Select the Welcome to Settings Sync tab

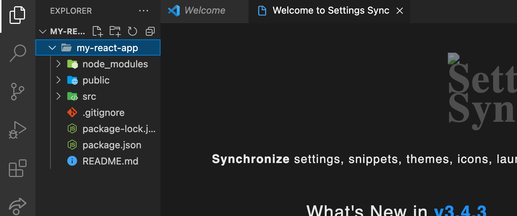(329, 11)
